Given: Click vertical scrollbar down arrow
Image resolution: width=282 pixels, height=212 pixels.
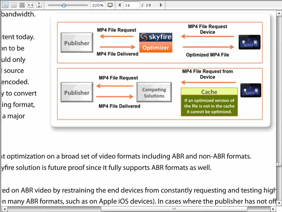Looking at the screenshot, I should [279, 203].
